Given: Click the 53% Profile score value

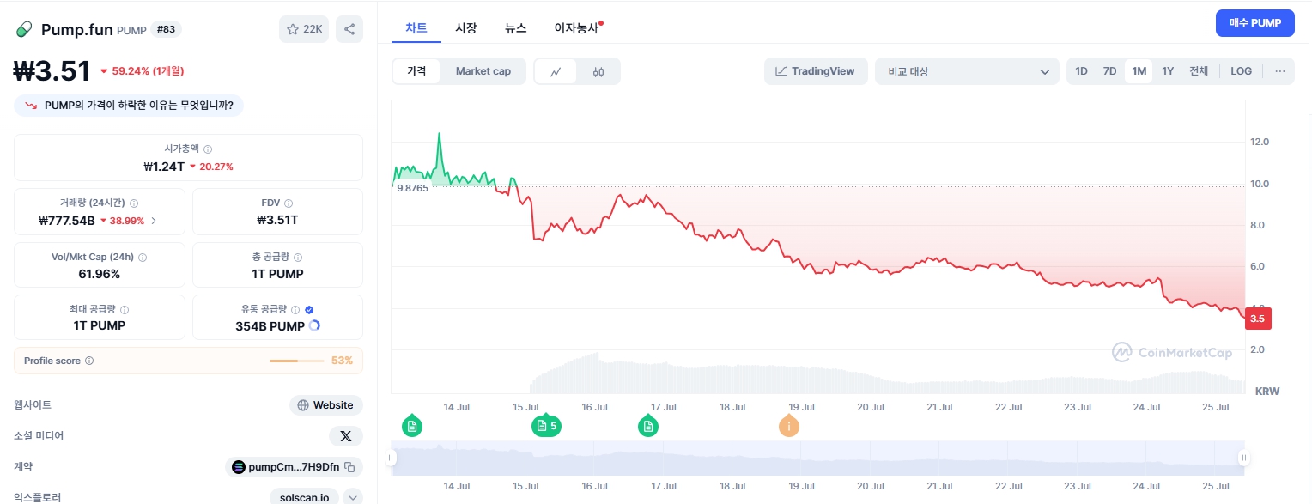Looking at the screenshot, I should click(342, 361).
